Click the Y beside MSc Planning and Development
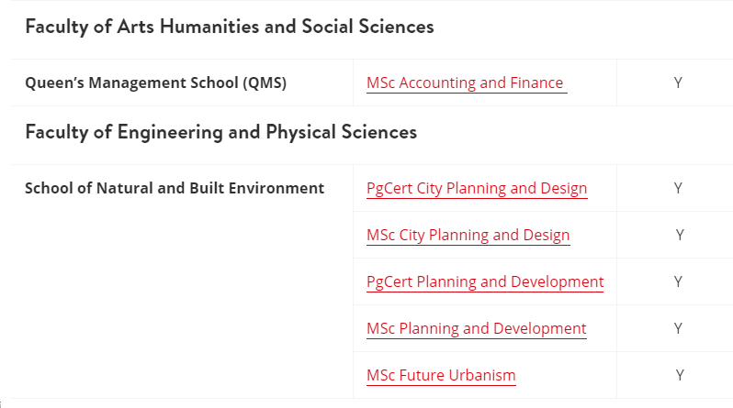The height and width of the screenshot is (408, 733). click(678, 328)
